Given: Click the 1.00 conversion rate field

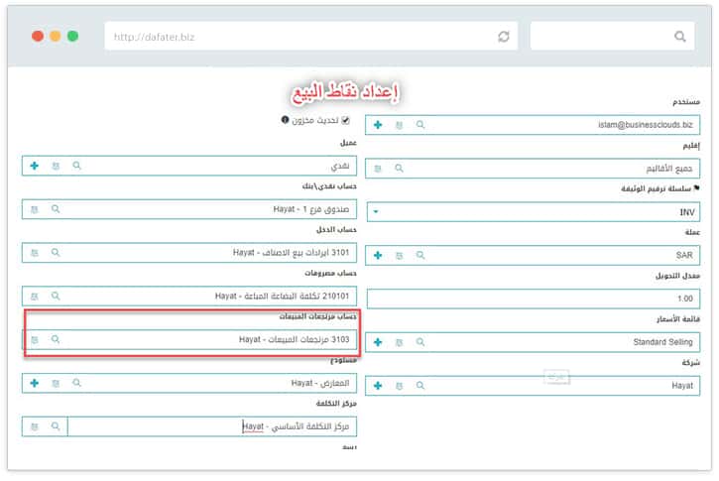Looking at the screenshot, I should coord(534,299).
